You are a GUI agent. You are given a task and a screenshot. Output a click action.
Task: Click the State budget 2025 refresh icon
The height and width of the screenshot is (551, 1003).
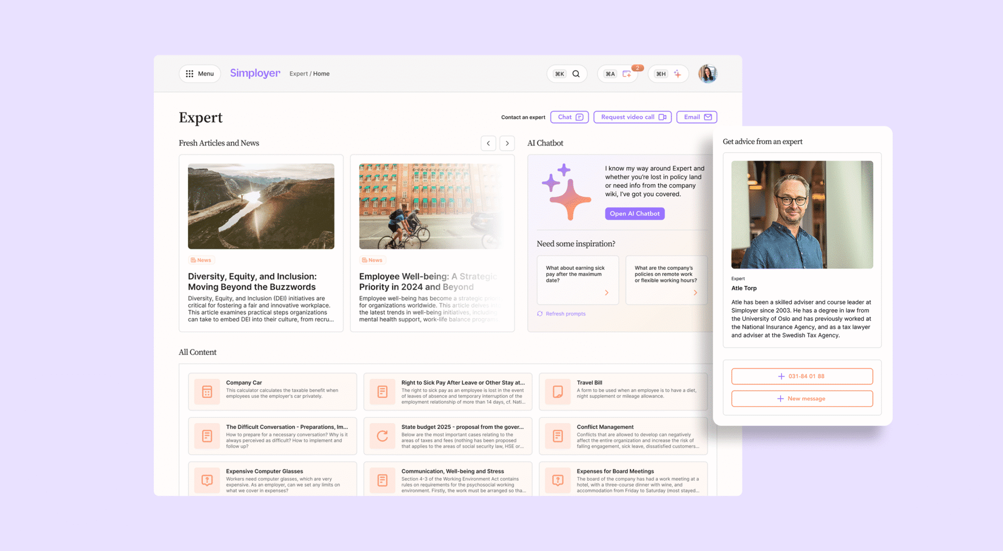tap(382, 436)
